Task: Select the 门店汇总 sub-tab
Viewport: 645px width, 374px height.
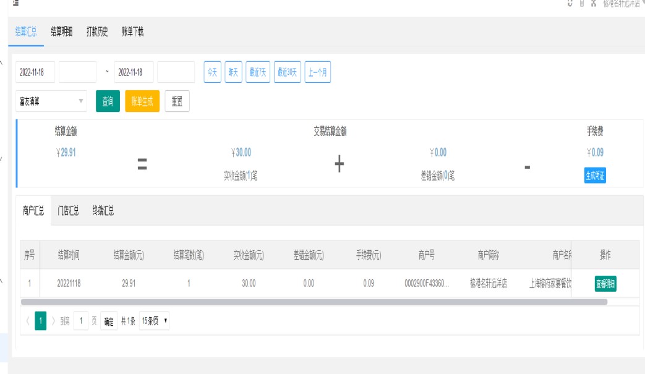Action: click(x=68, y=211)
